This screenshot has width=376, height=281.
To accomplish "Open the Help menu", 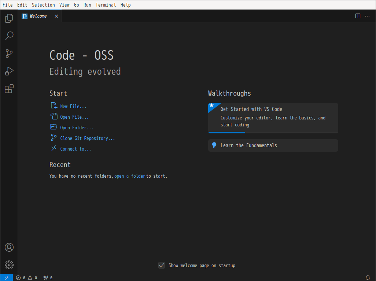I will click(x=126, y=5).
